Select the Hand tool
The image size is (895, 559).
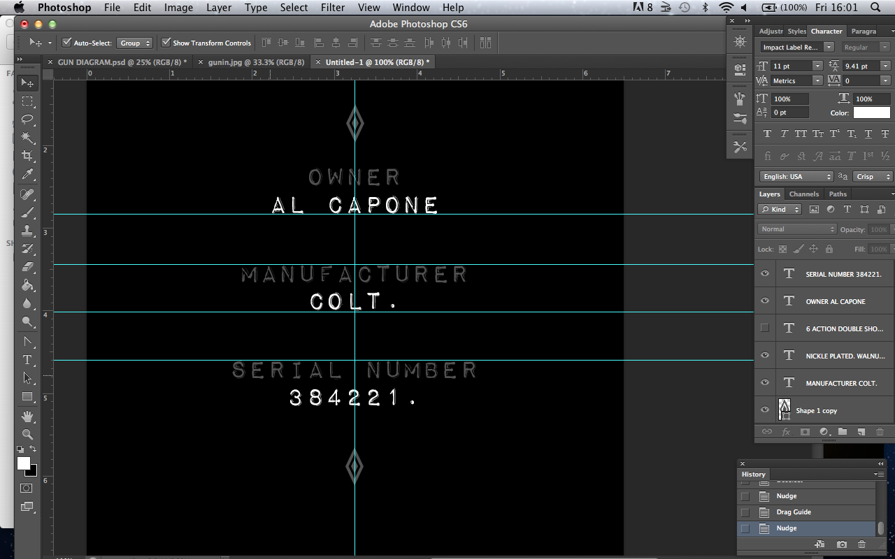point(27,416)
